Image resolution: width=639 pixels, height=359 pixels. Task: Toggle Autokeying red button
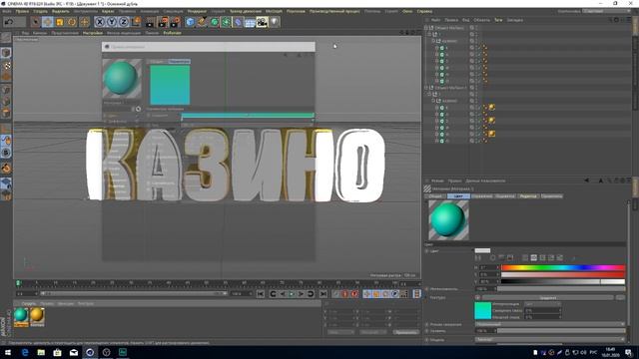pos(345,294)
